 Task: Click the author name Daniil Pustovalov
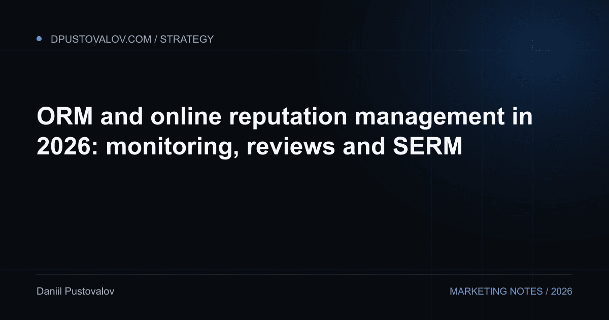pos(75,292)
